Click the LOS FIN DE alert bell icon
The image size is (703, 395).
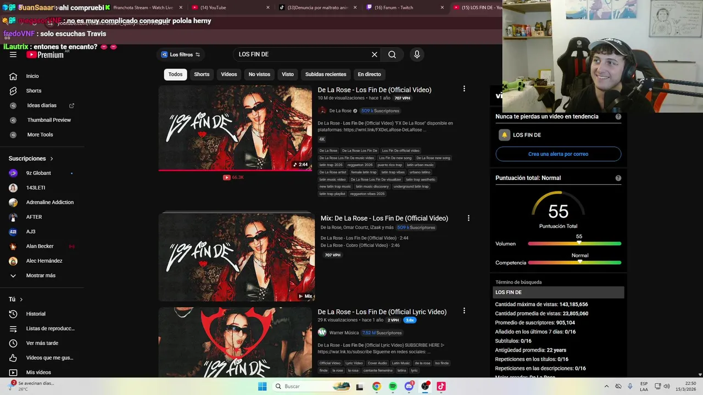504,135
